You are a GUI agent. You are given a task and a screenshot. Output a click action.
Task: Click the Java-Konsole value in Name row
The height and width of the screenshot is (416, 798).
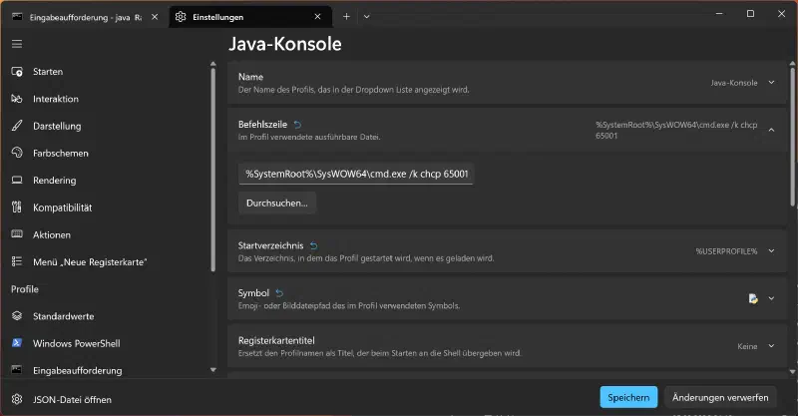coord(734,83)
